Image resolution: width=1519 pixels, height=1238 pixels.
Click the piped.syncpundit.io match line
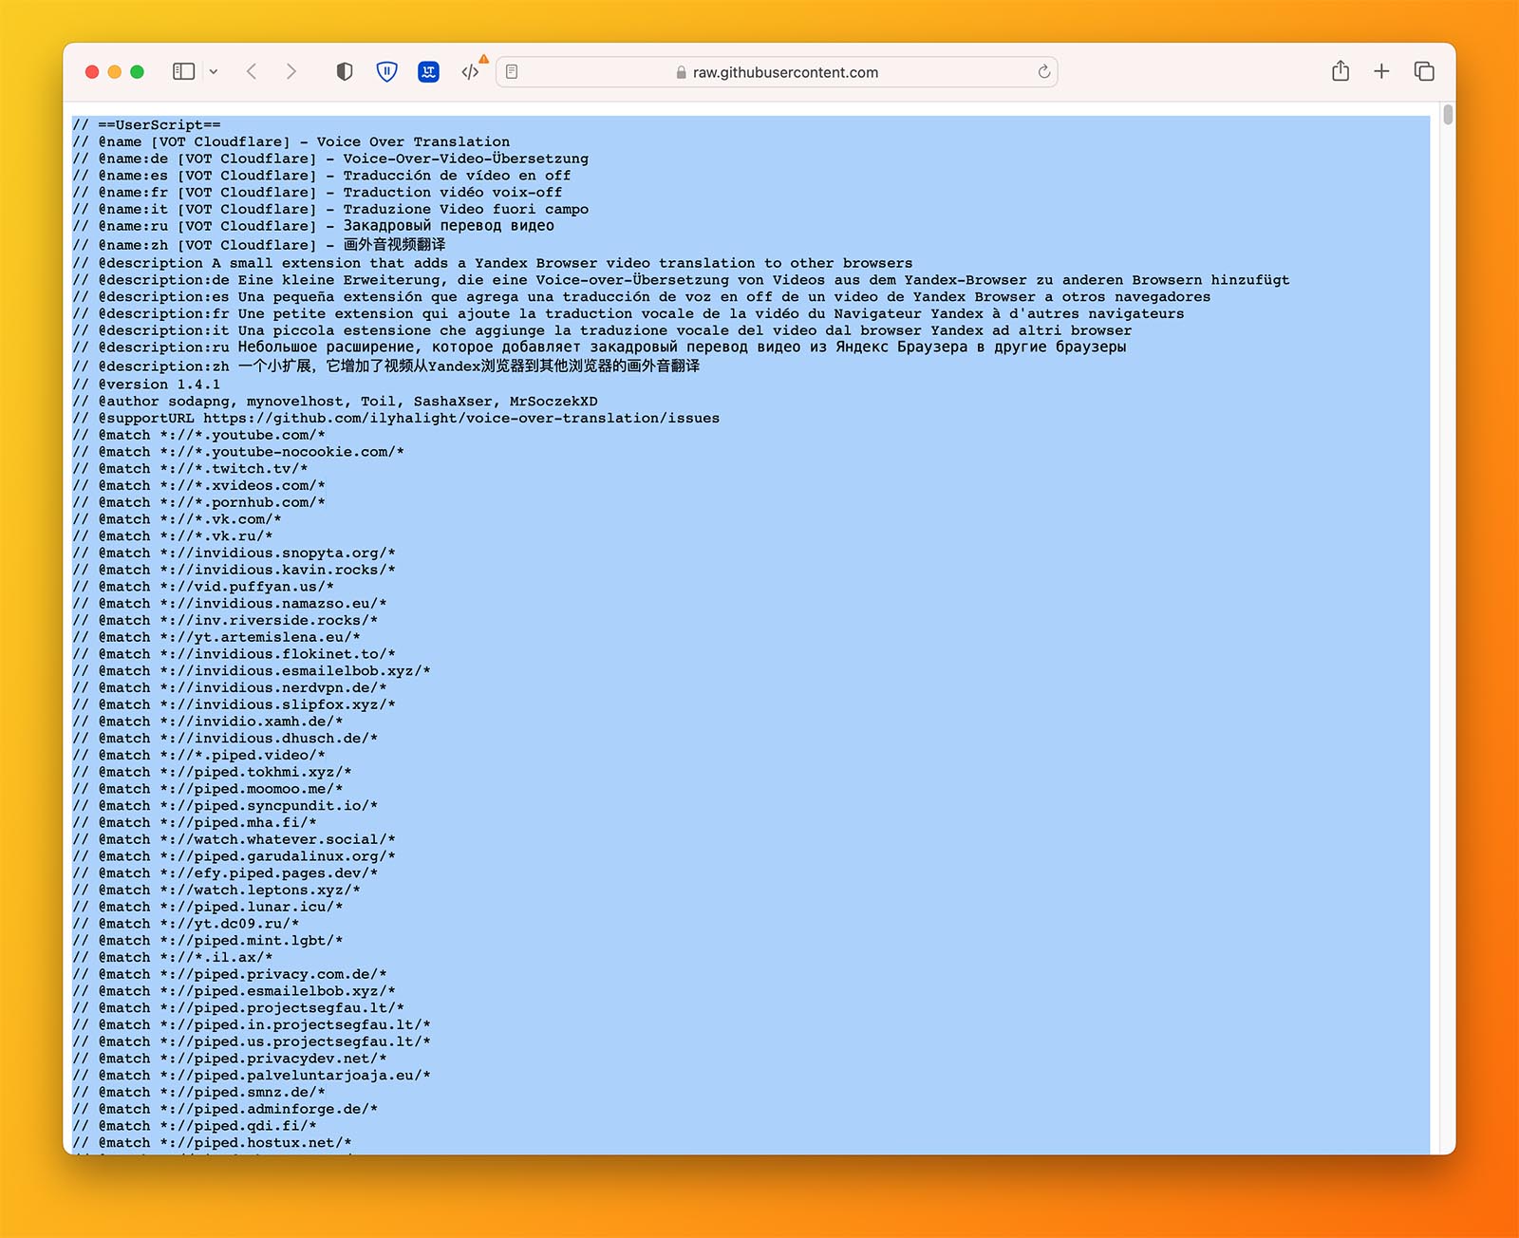[225, 806]
